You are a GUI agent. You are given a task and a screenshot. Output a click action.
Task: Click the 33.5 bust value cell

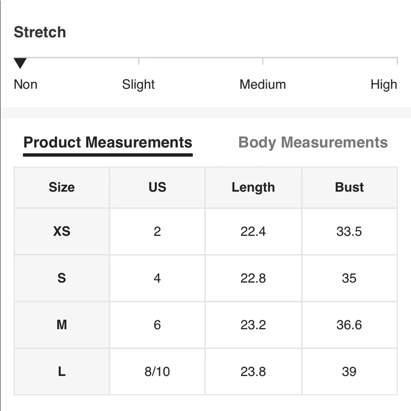349,231
